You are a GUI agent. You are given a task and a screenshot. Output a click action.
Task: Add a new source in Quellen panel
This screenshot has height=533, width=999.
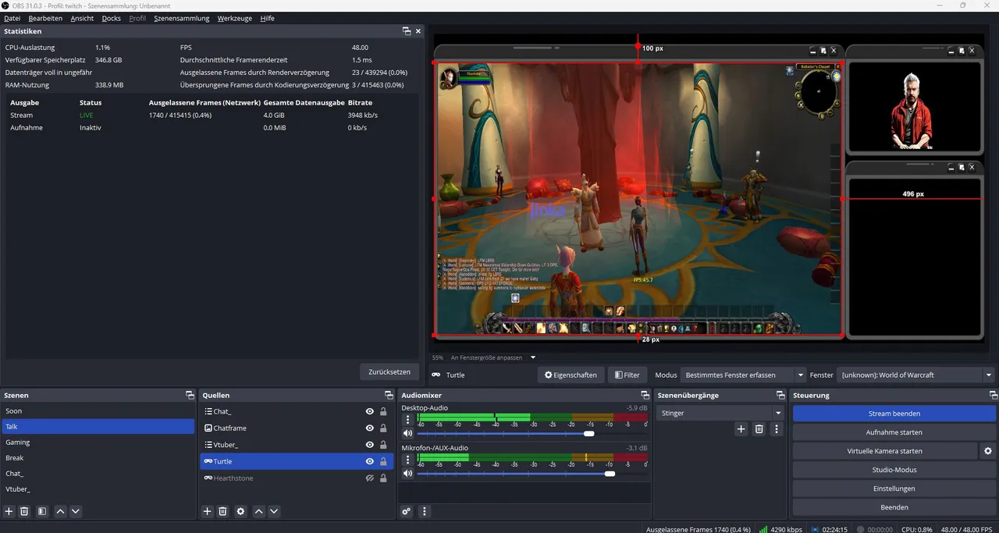click(208, 511)
